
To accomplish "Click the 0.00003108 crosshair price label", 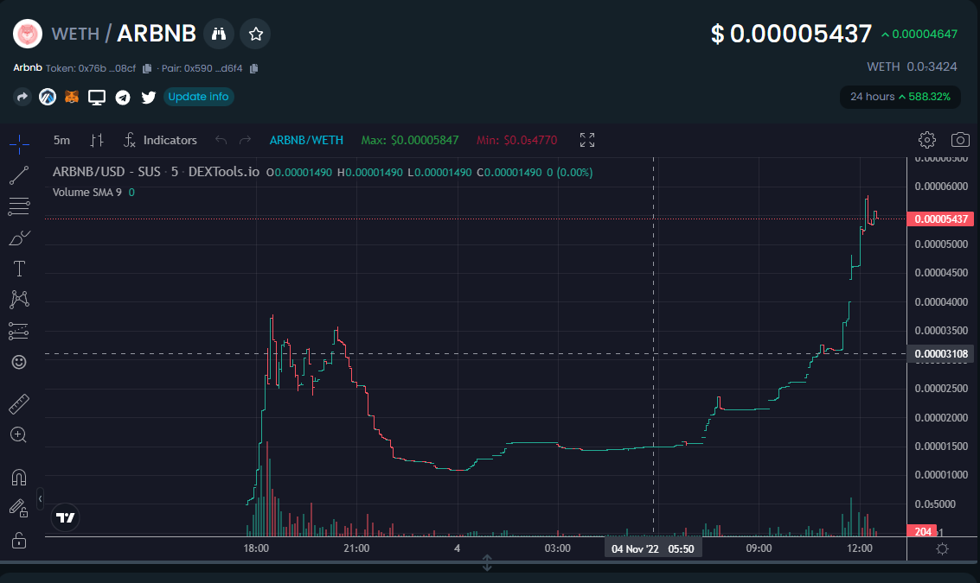I will pyautogui.click(x=940, y=354).
